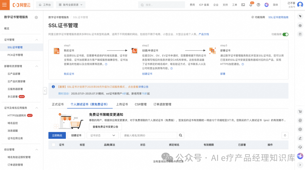Open the 账号全部资源 dropdown

pos(71,5)
